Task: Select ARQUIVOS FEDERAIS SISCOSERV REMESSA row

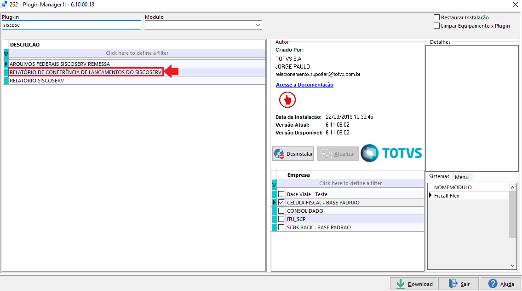Action: pyautogui.click(x=137, y=64)
